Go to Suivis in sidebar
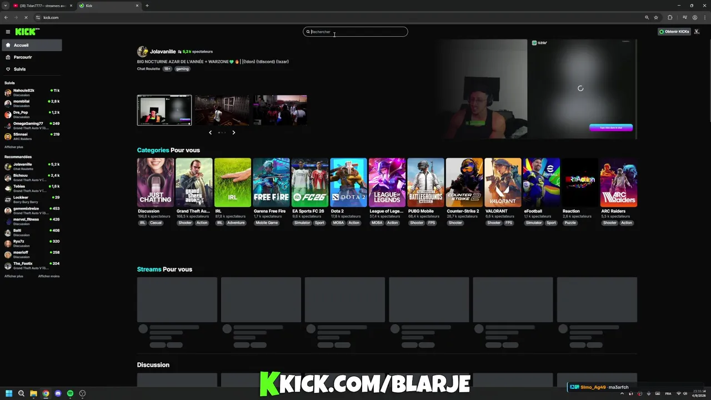Image resolution: width=711 pixels, height=400 pixels. coord(32,69)
